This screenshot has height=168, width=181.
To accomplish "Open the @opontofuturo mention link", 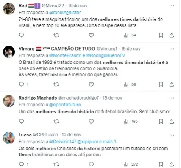I will (x=65, y=105).
